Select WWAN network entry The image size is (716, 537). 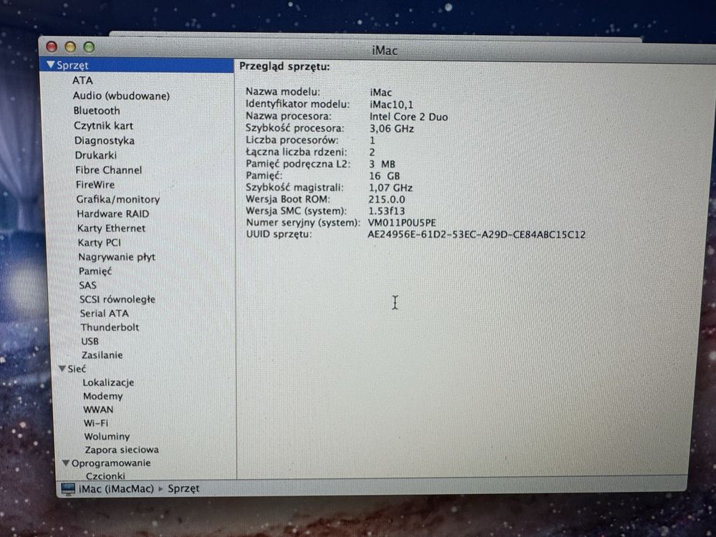click(98, 410)
